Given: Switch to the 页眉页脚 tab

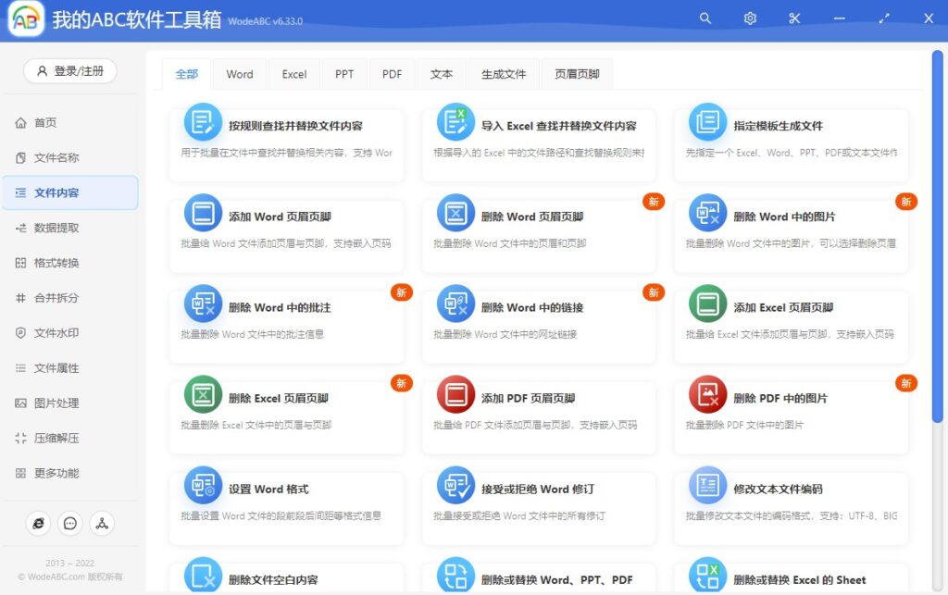Looking at the screenshot, I should (577, 74).
